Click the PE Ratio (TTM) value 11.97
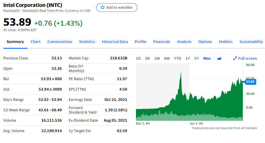The image size is (265, 143). 122,79
